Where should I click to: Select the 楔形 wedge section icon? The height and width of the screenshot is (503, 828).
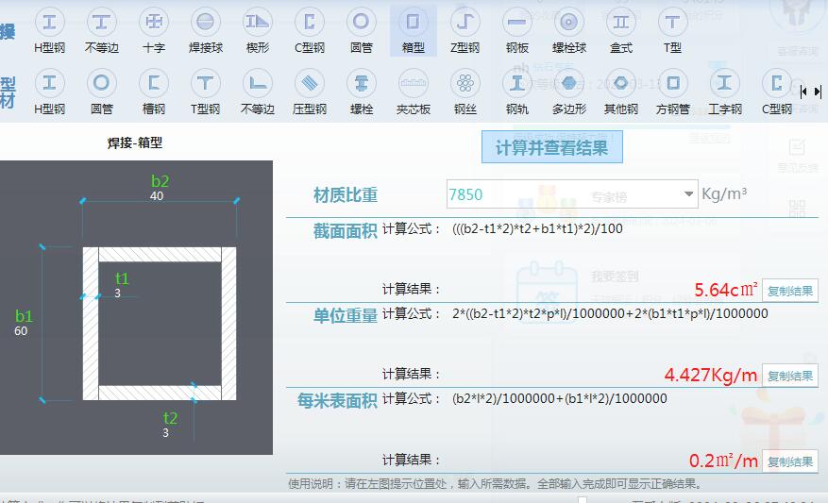coord(258,30)
